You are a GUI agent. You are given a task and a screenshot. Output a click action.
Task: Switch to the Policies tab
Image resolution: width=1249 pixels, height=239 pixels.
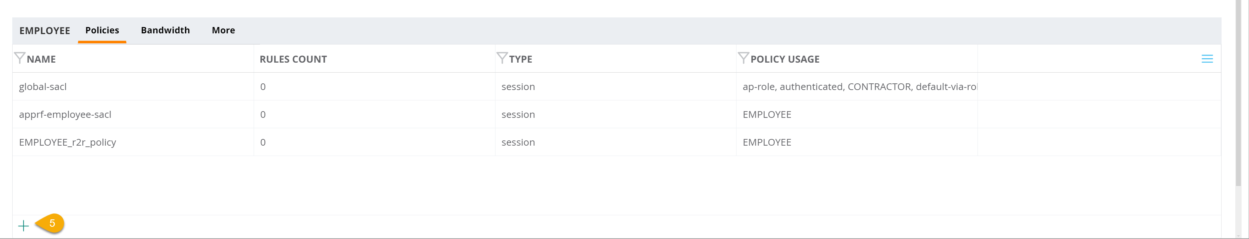pyautogui.click(x=102, y=30)
